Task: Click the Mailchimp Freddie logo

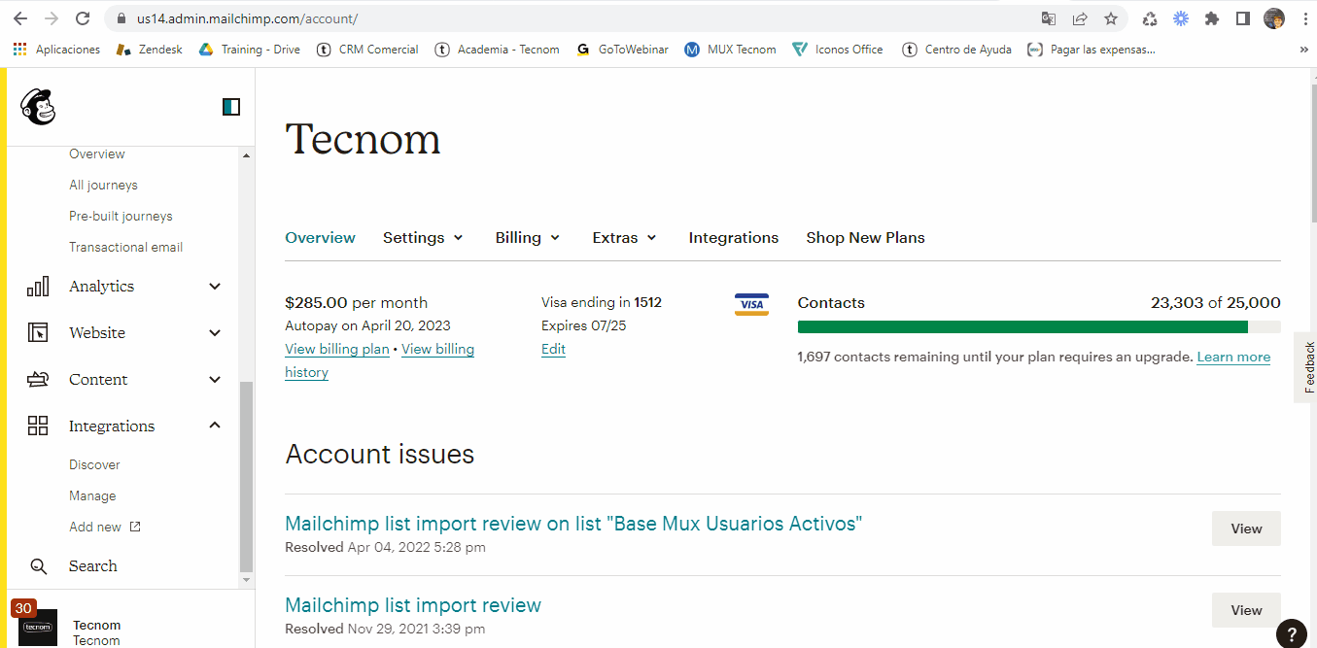Action: [38, 107]
